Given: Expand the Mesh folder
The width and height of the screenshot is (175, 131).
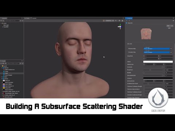Looking at the screenshot, I should tap(2, 77).
